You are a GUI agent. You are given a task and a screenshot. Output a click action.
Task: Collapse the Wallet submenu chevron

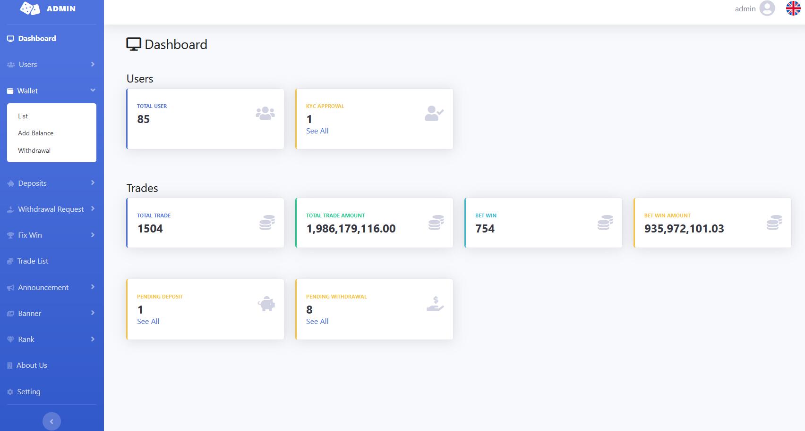click(93, 90)
